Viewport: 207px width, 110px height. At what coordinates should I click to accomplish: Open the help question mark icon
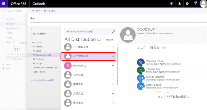195,3
